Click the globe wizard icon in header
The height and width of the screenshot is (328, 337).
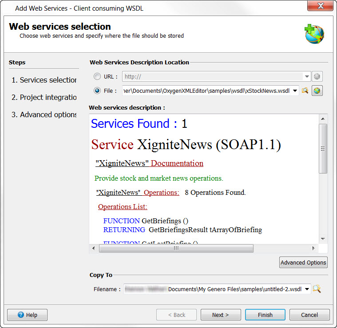(314, 34)
